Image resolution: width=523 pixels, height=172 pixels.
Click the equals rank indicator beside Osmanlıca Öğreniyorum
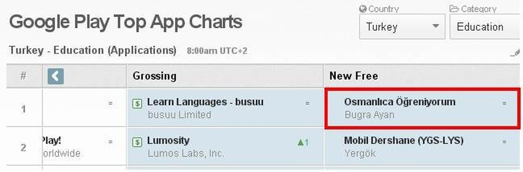pyautogui.click(x=504, y=104)
